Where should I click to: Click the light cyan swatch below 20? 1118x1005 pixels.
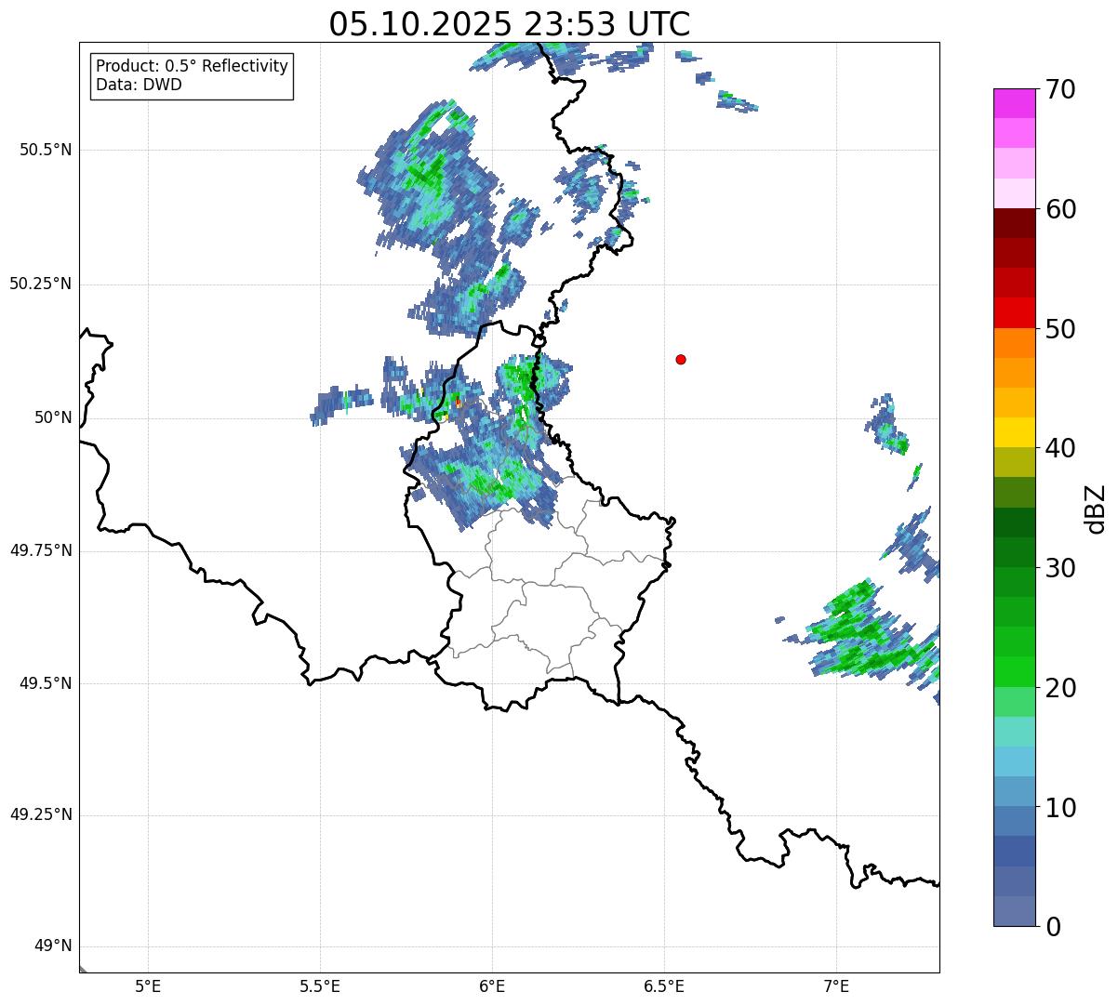[x=1015, y=732]
